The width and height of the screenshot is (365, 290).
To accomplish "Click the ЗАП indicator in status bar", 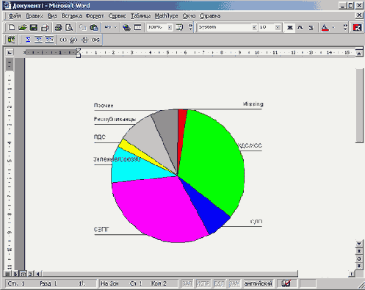I will pos(187,283).
